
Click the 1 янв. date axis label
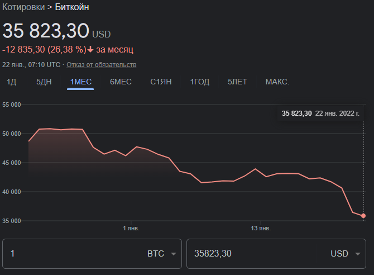(131, 229)
